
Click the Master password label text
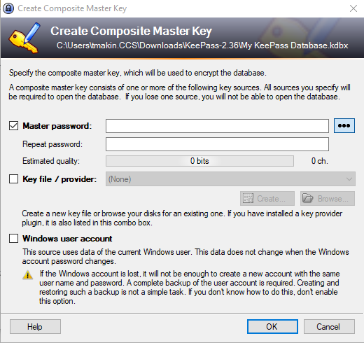click(x=57, y=126)
